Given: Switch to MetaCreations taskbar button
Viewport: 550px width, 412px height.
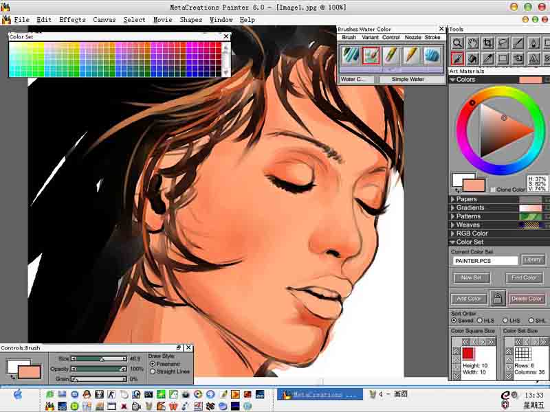Looking at the screenshot, I should (x=320, y=394).
